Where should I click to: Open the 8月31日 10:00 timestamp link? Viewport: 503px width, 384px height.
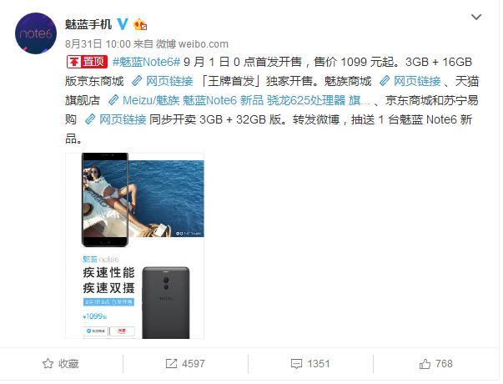coord(98,43)
